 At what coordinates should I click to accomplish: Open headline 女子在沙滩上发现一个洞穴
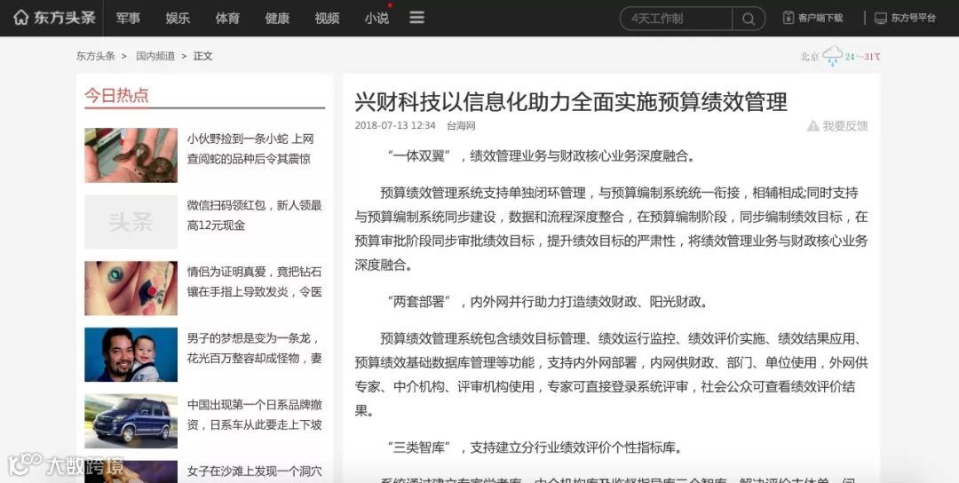[255, 471]
